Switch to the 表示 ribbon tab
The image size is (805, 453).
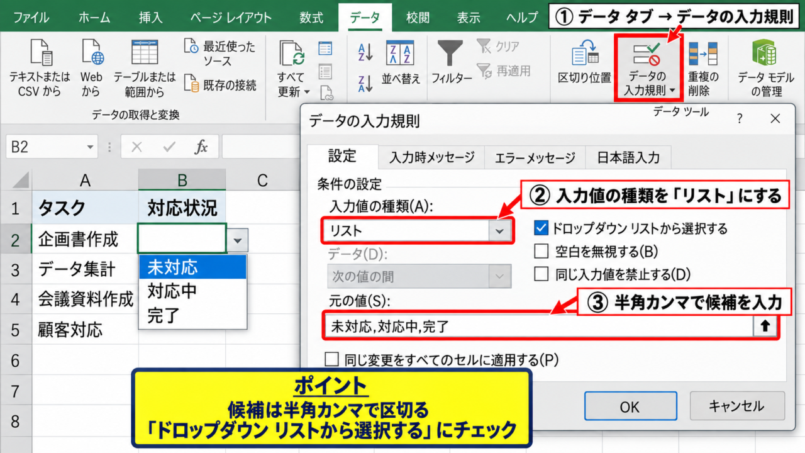469,17
